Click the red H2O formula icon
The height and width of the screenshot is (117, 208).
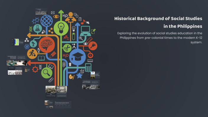[66, 56]
